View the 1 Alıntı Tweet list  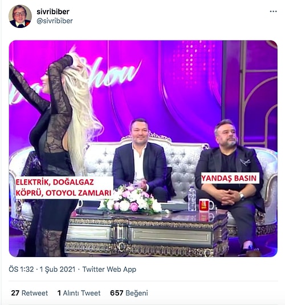tap(79, 293)
